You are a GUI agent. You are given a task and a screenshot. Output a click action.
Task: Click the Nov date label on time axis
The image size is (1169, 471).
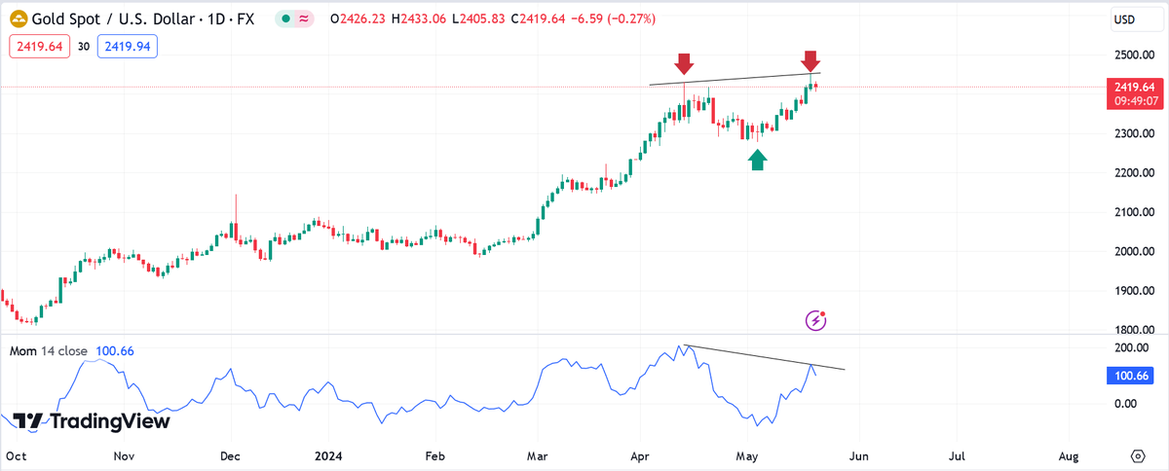[x=123, y=454]
